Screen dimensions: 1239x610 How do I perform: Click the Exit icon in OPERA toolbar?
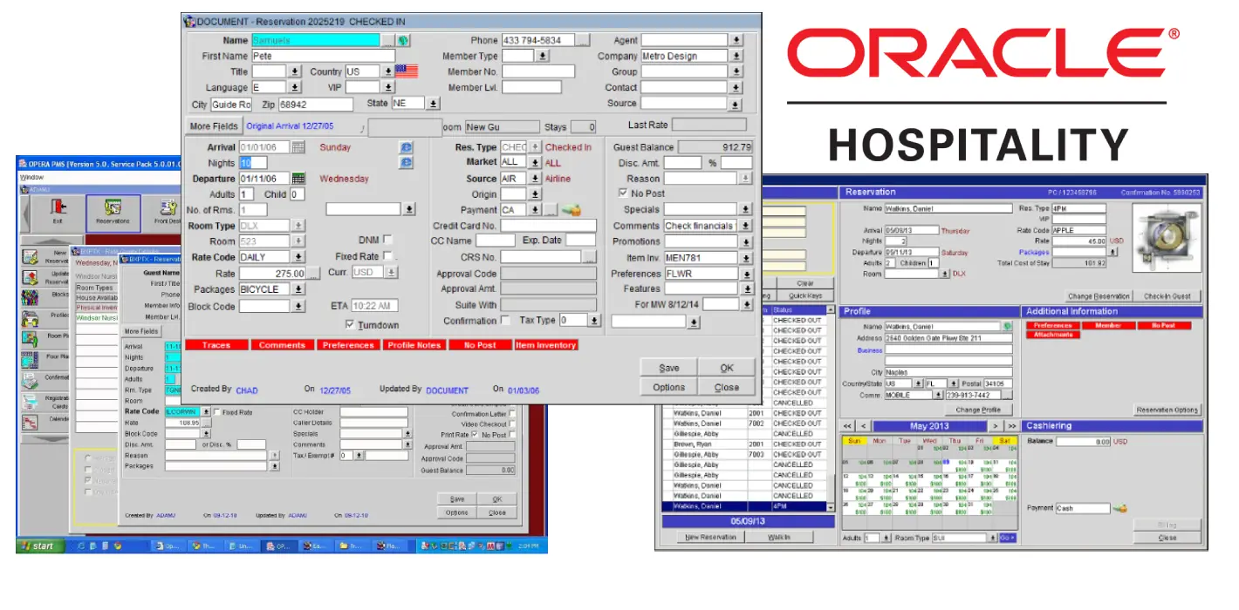point(58,212)
